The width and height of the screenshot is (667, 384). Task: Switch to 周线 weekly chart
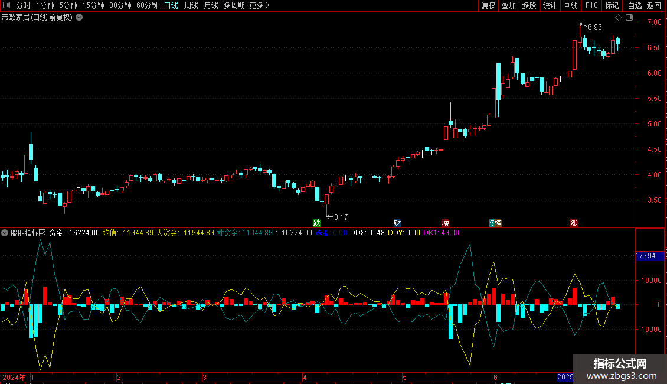tap(191, 5)
